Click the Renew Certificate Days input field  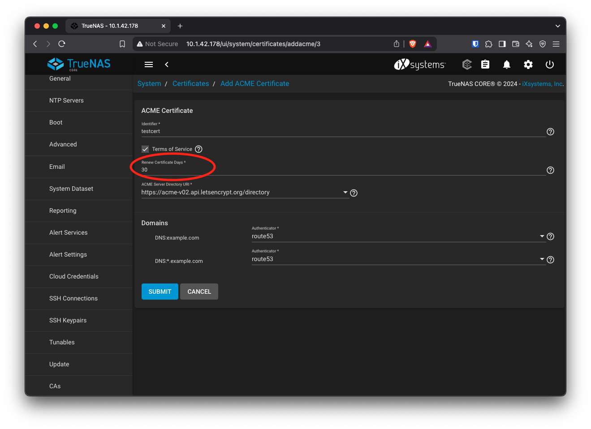pyautogui.click(x=343, y=170)
